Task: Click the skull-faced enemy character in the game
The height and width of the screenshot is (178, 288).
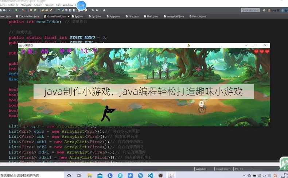Action: (x=202, y=107)
